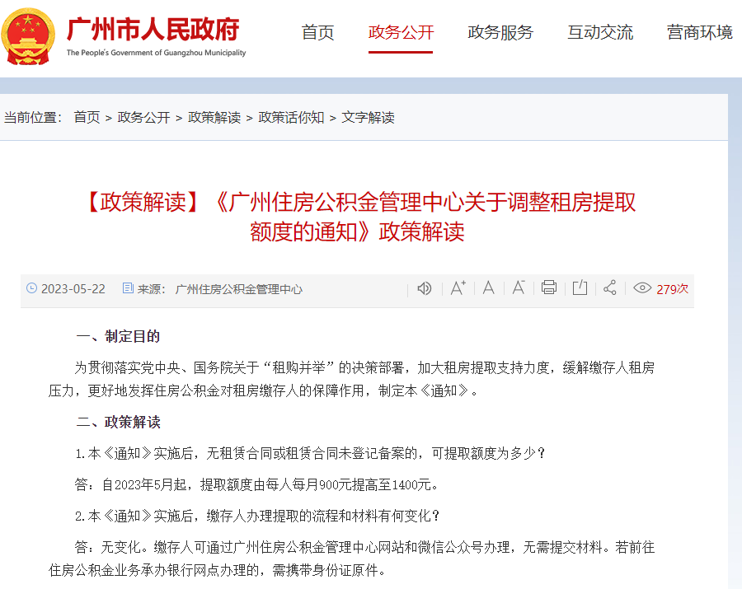Screen dimensions: 742x589
Task: Click question 2 about 流程和材料有何变化
Action: click(x=257, y=516)
